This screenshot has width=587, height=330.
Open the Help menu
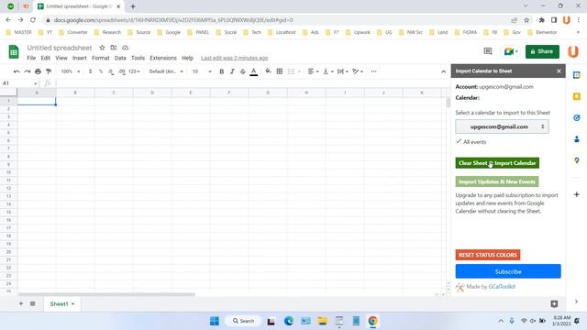coord(187,58)
